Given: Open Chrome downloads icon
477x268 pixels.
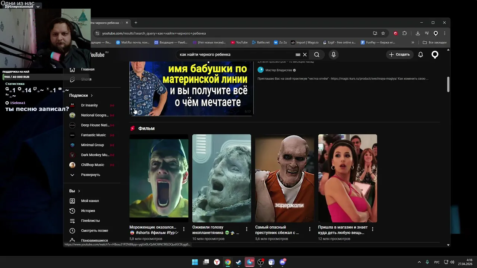Looking at the screenshot, I should [418, 33].
